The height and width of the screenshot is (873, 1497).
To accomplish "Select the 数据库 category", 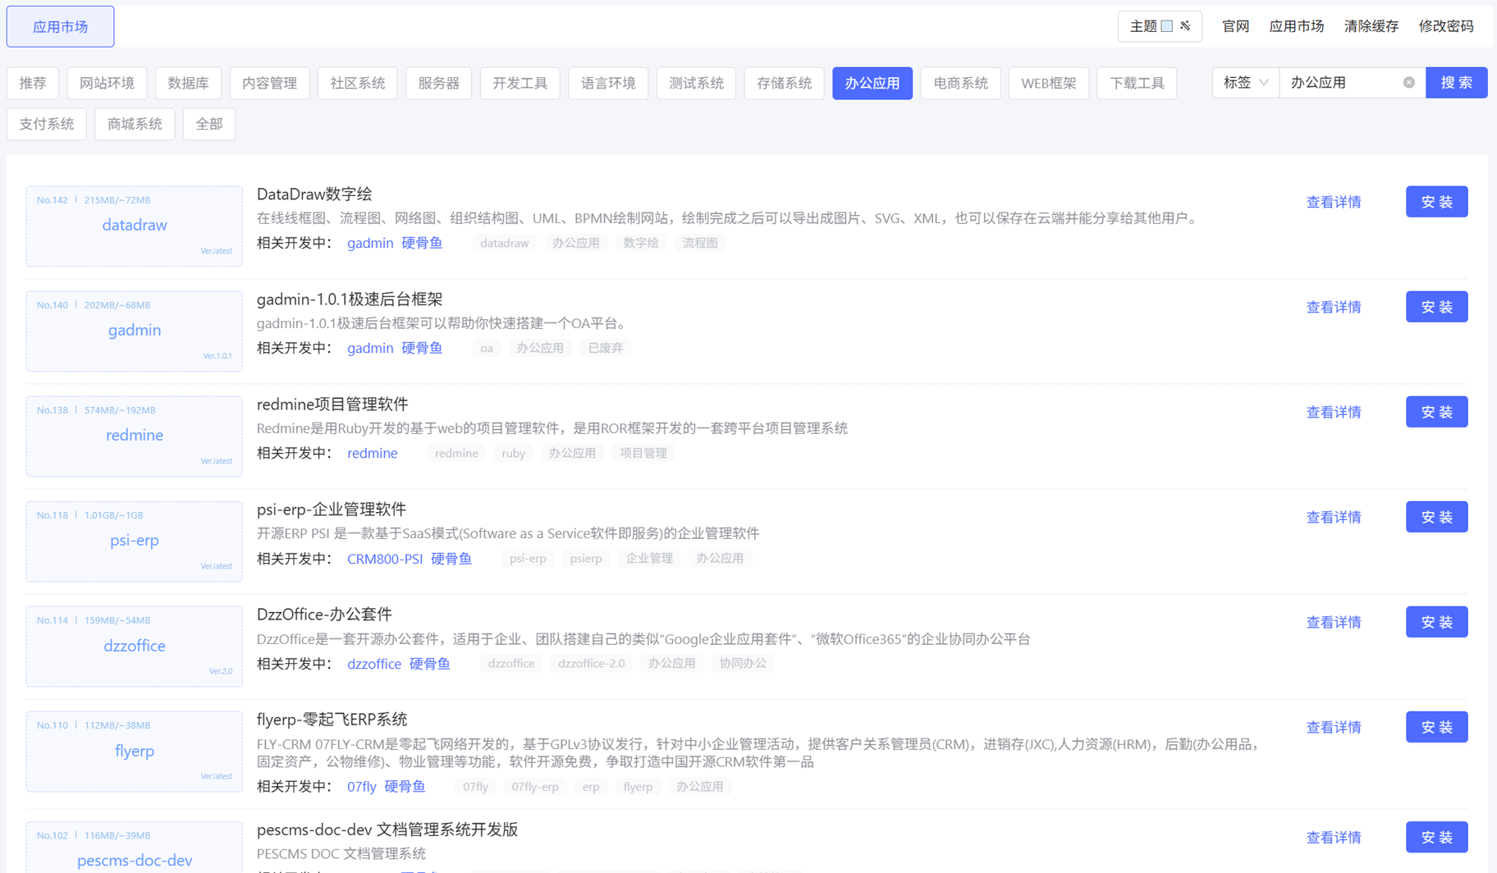I will pos(188,83).
